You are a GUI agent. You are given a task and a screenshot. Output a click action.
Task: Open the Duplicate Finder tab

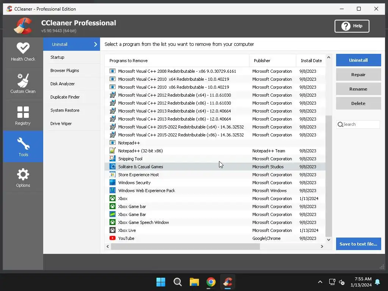[72, 97]
